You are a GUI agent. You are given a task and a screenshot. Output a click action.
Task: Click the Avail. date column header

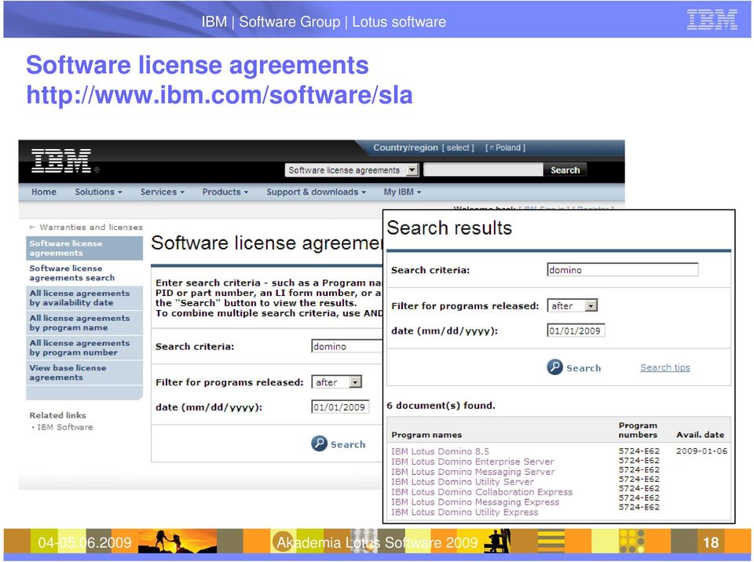pyautogui.click(x=700, y=435)
